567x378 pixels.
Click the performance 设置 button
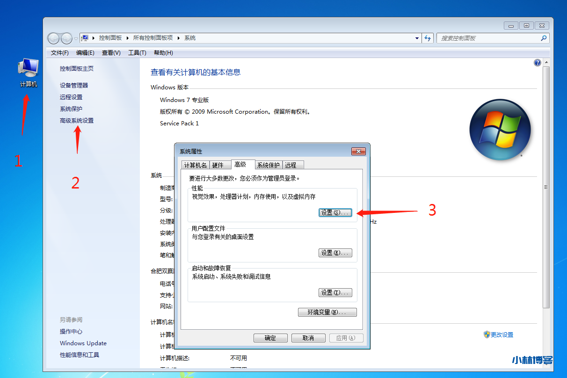click(x=335, y=212)
